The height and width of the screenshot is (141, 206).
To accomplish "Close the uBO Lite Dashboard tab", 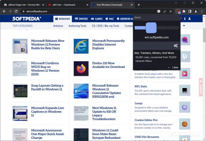I will pyautogui.click(x=87, y=5).
